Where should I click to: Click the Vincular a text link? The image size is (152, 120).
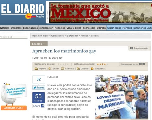tap(100, 69)
